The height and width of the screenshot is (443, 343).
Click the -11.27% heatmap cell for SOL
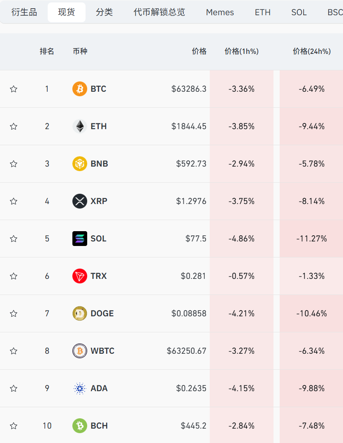(x=311, y=239)
